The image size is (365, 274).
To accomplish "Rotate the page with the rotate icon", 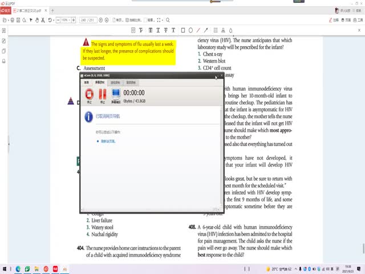I will (50, 21).
